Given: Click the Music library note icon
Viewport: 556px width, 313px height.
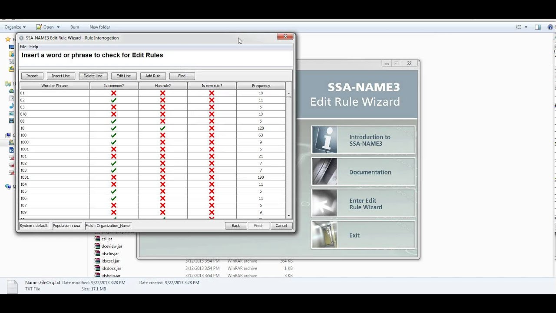Looking at the screenshot, I should point(12,106).
